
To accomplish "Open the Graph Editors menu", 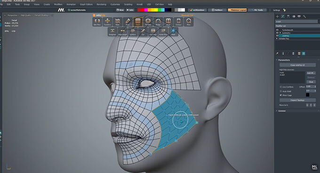I will pos(86,4).
